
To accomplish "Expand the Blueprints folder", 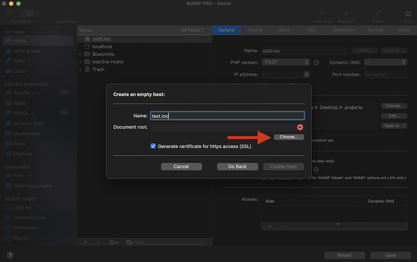I will (80, 54).
